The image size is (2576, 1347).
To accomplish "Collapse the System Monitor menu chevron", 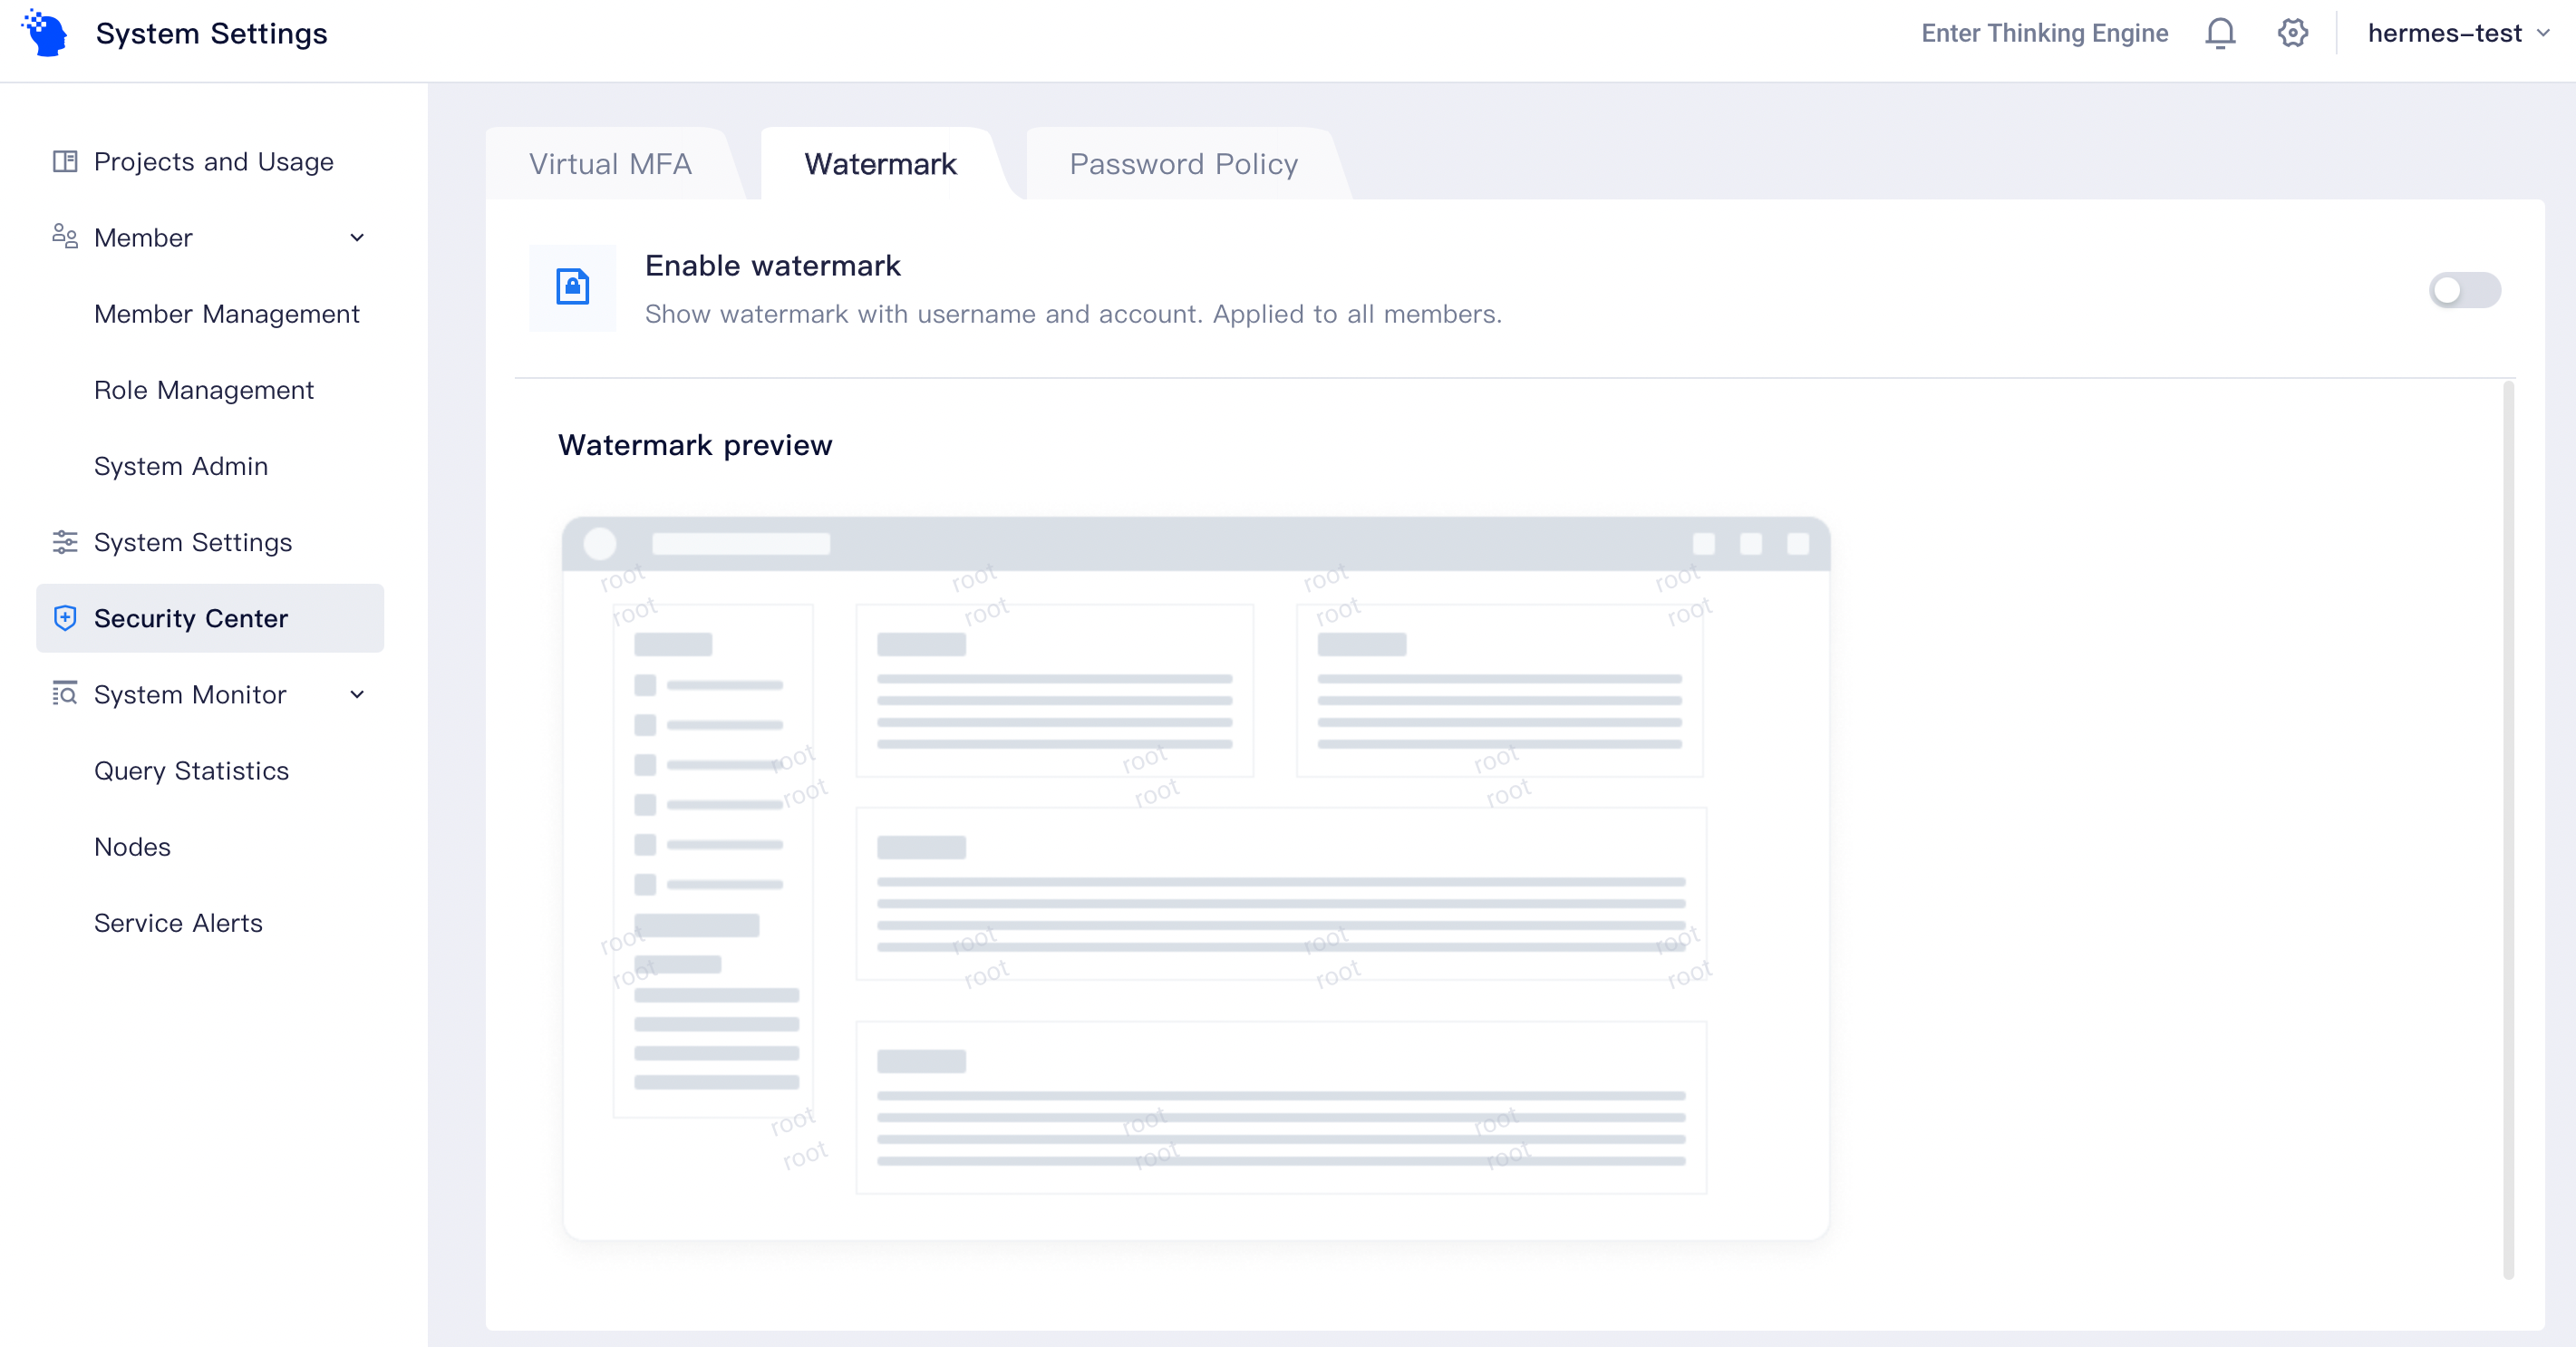I will pyautogui.click(x=357, y=695).
